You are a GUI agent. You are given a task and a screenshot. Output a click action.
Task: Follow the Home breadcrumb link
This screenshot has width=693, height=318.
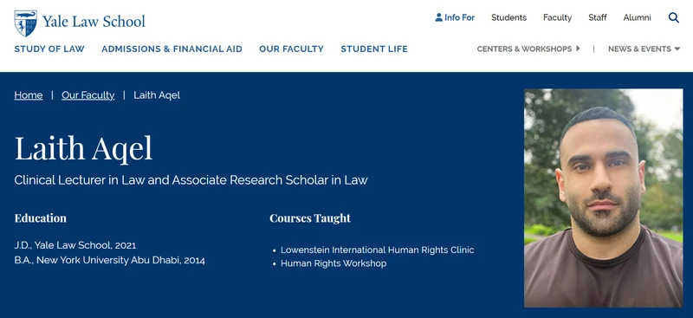[x=29, y=95]
